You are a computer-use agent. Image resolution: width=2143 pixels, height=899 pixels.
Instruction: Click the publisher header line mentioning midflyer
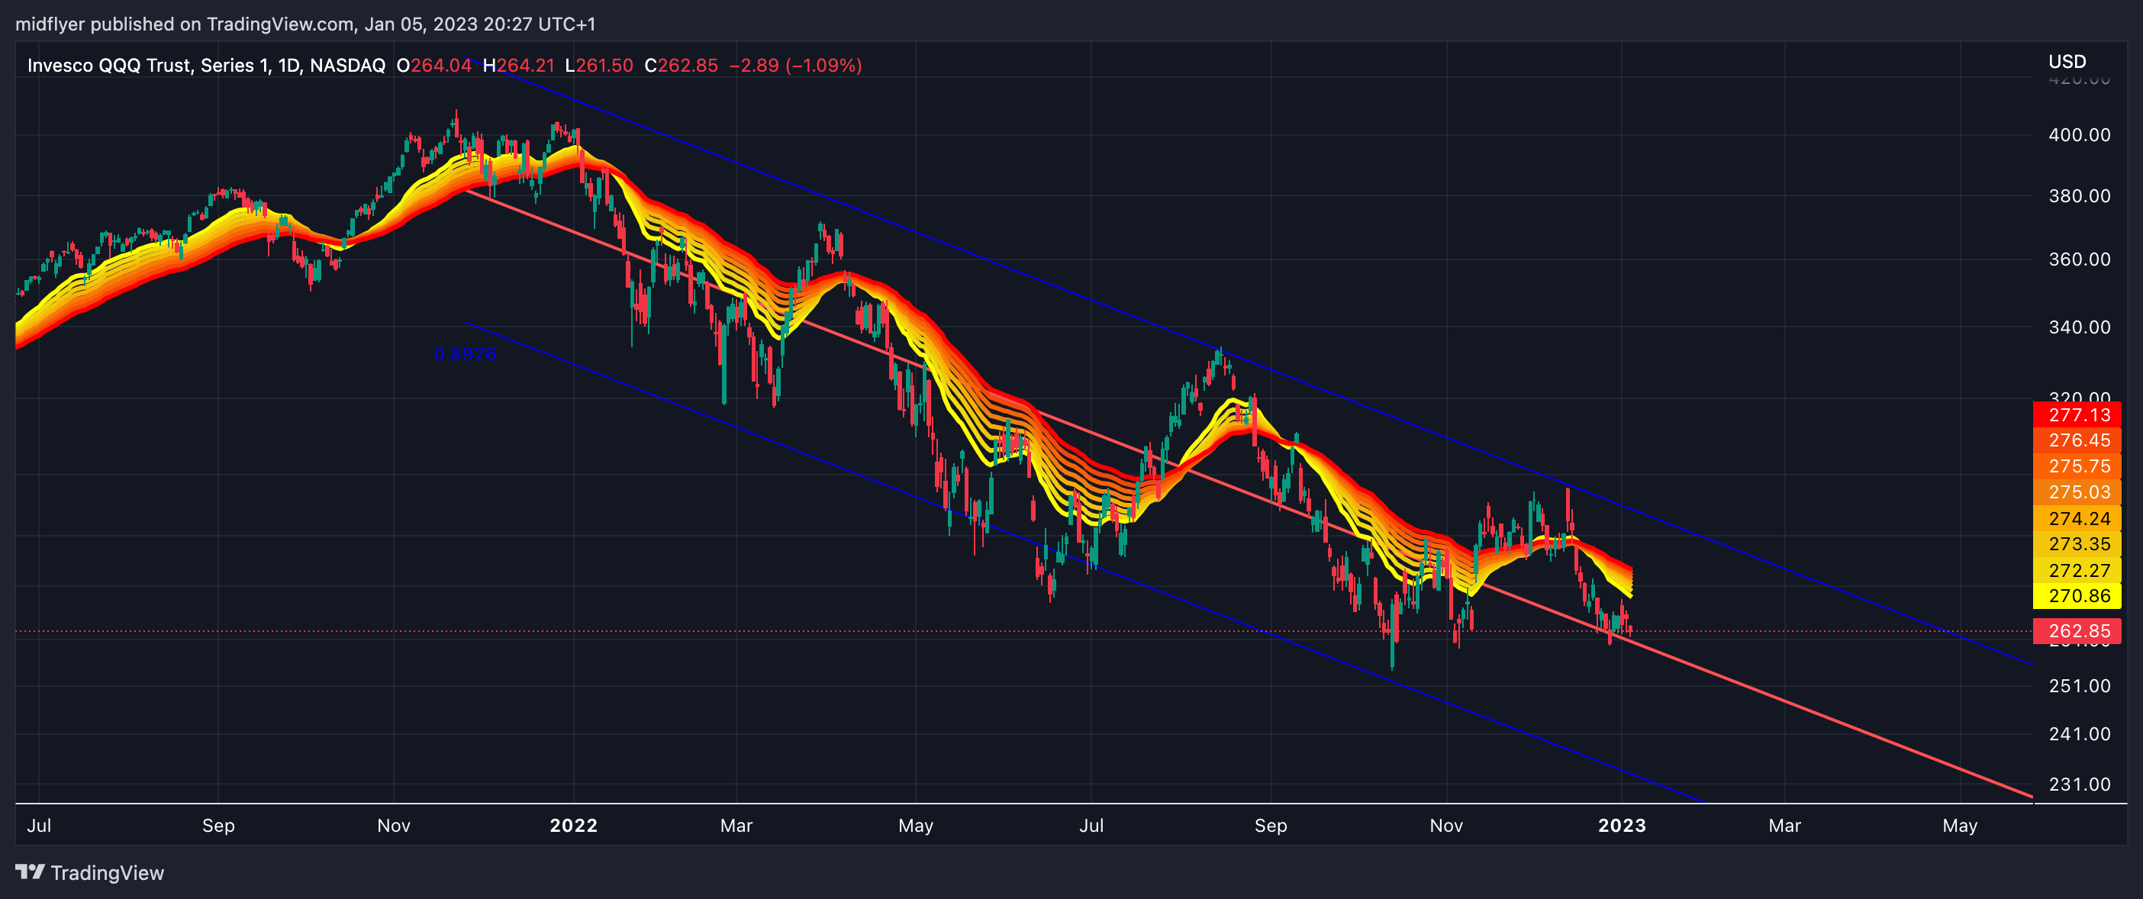coord(305,24)
